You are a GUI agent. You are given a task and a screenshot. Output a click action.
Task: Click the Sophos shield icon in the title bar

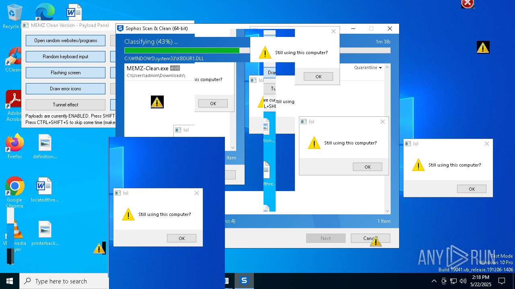120,28
